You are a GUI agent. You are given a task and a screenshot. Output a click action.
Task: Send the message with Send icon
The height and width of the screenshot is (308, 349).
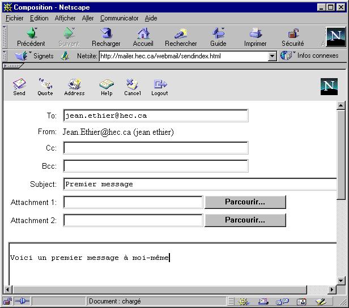(19, 84)
